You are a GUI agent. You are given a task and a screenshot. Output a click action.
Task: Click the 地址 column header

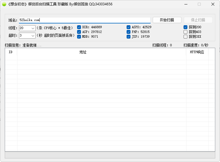pyautogui.click(x=102, y=52)
